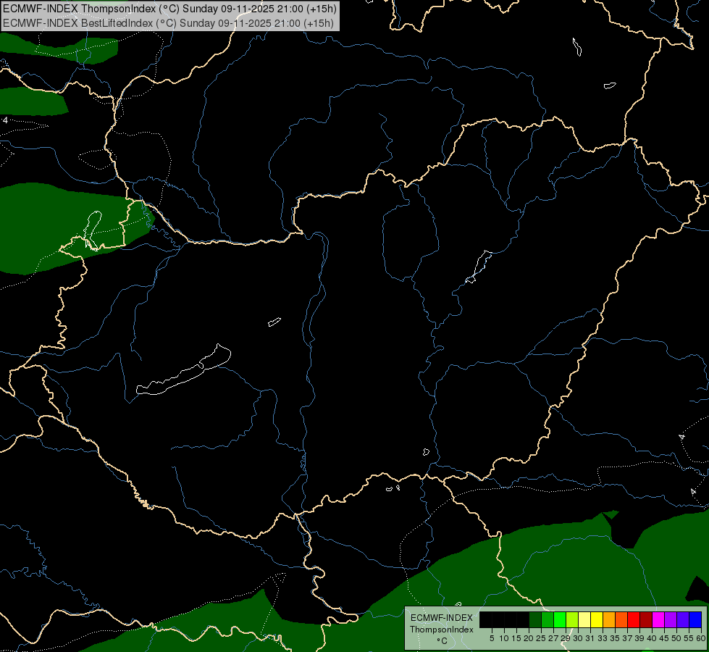Click the legend tick value 5
This screenshot has width=709, height=652.
coord(492,638)
